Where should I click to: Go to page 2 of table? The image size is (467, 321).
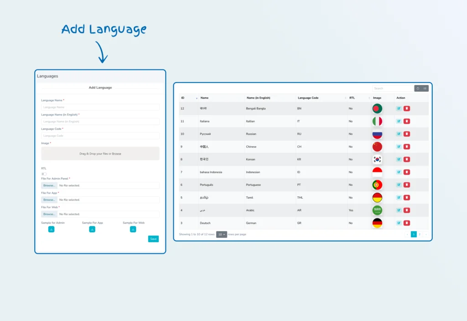pos(420,234)
